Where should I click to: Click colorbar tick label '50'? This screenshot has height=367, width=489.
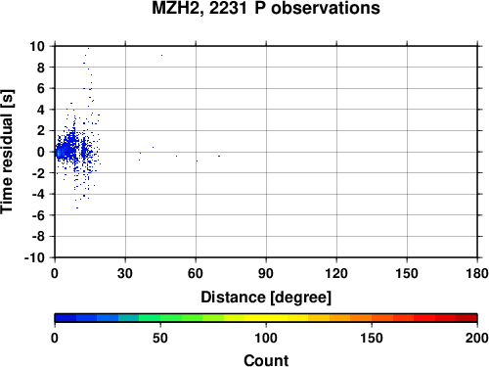click(160, 338)
